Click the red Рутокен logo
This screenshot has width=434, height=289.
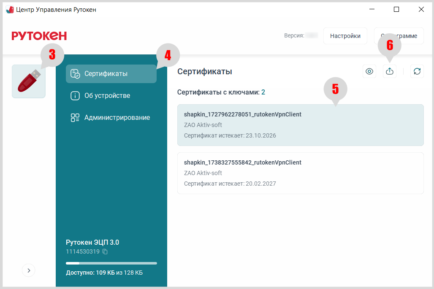39,36
